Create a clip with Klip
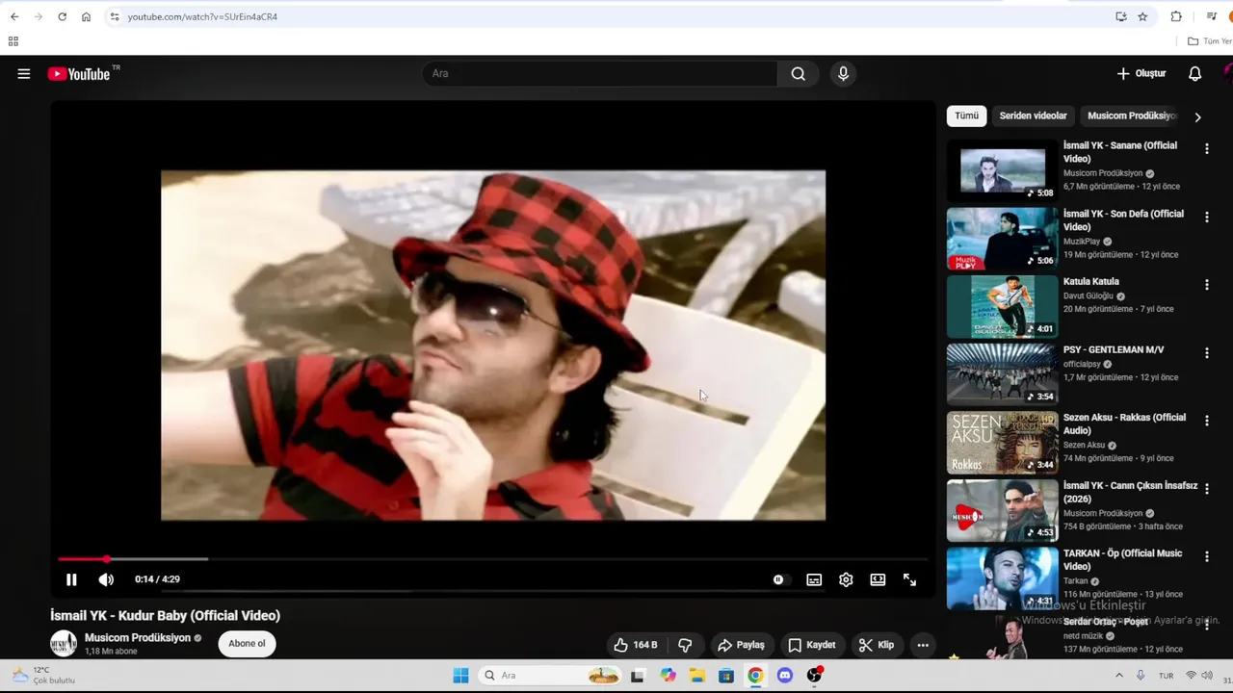The height and width of the screenshot is (693, 1233). click(877, 645)
